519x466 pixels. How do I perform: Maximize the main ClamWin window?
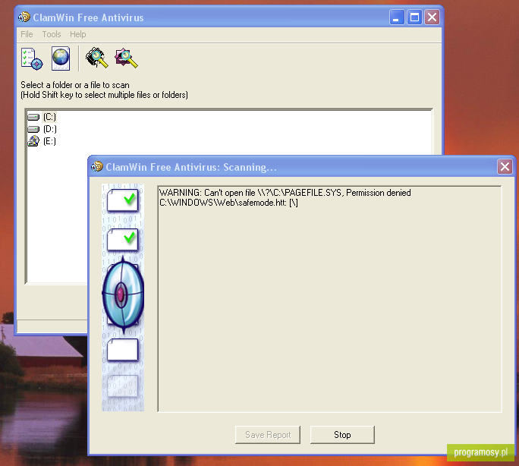pos(414,17)
